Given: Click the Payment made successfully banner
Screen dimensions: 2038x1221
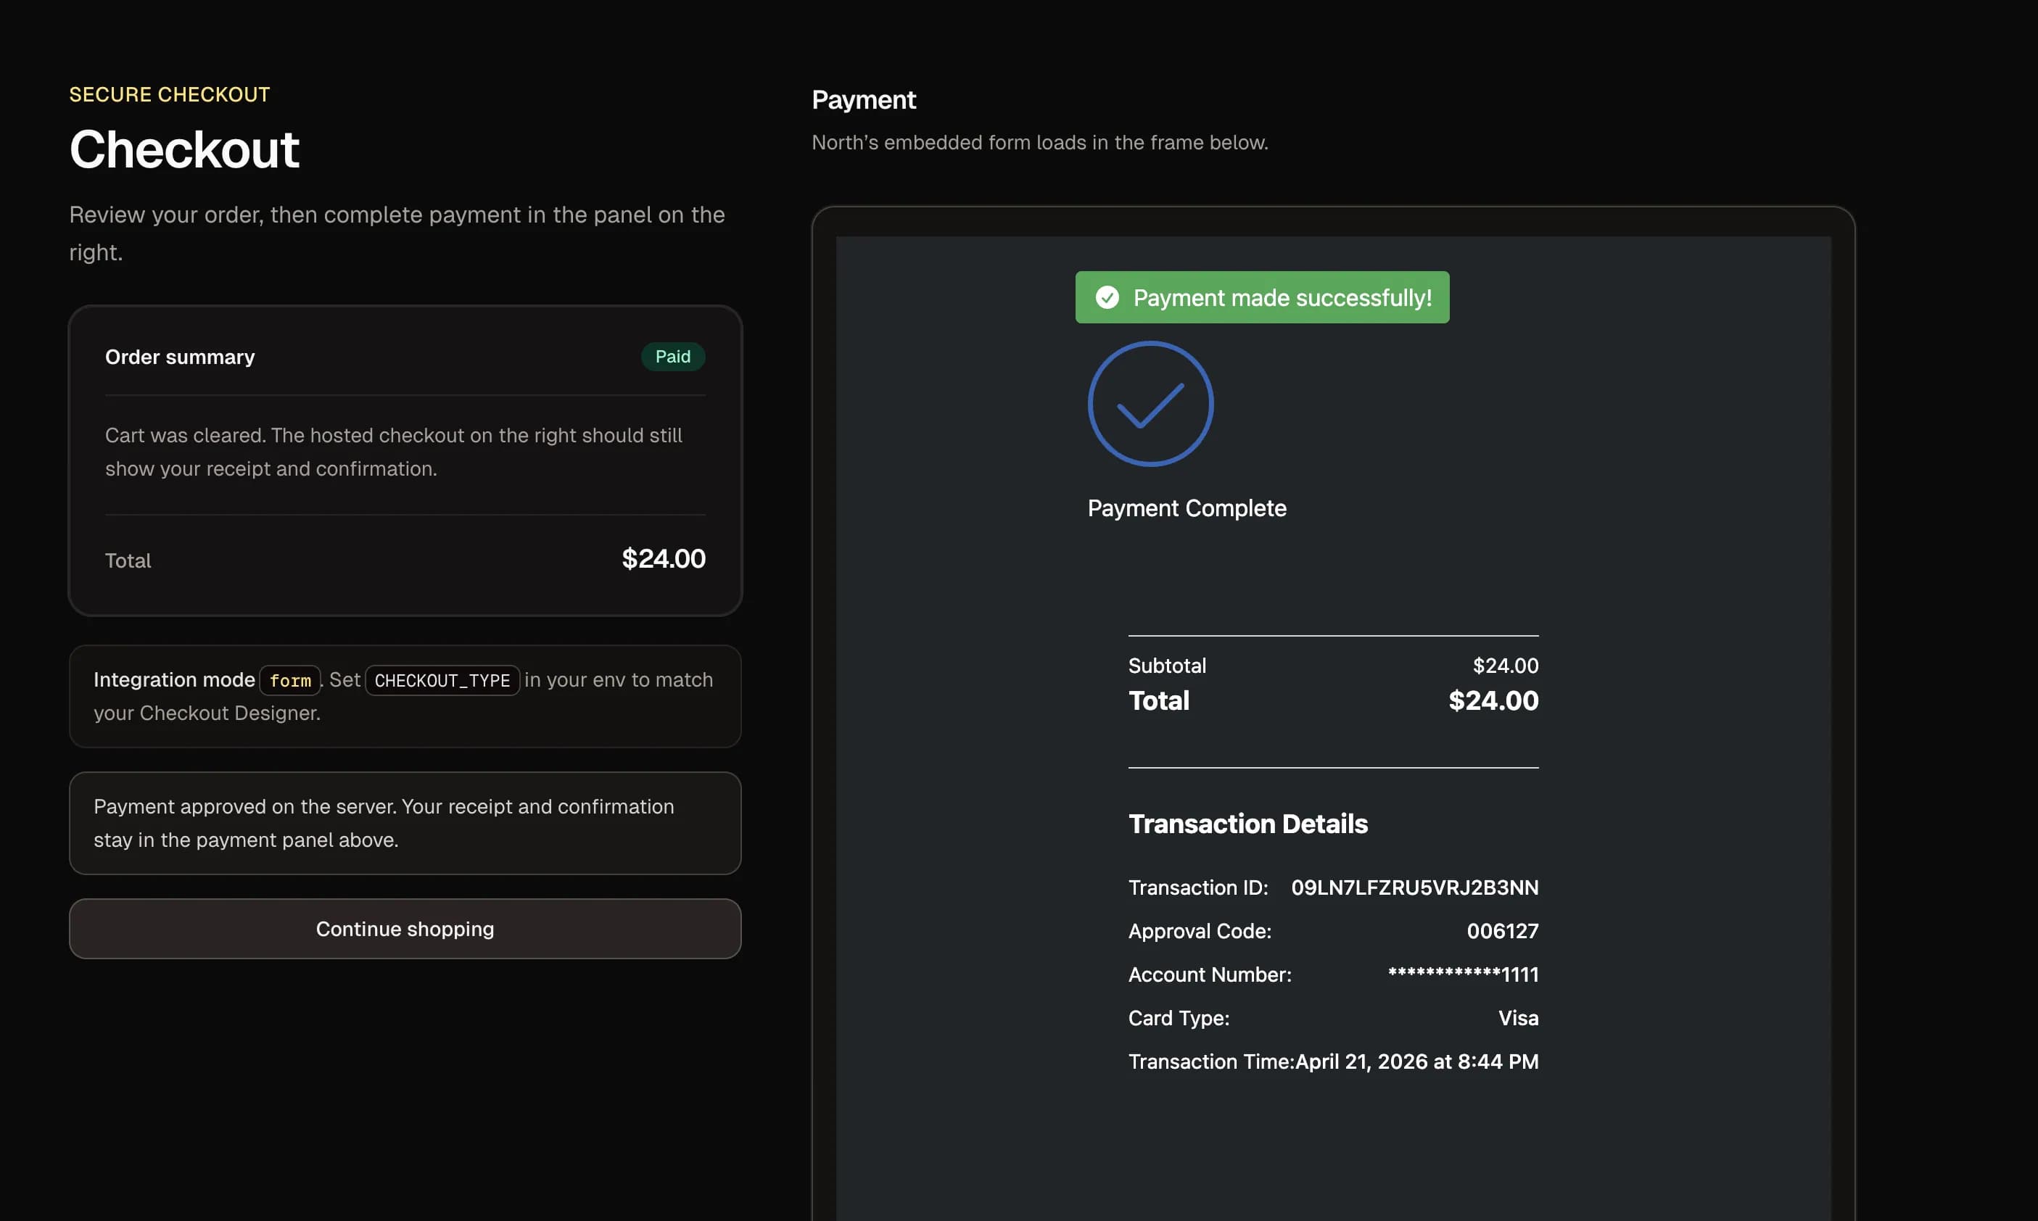Looking at the screenshot, I should coord(1261,297).
